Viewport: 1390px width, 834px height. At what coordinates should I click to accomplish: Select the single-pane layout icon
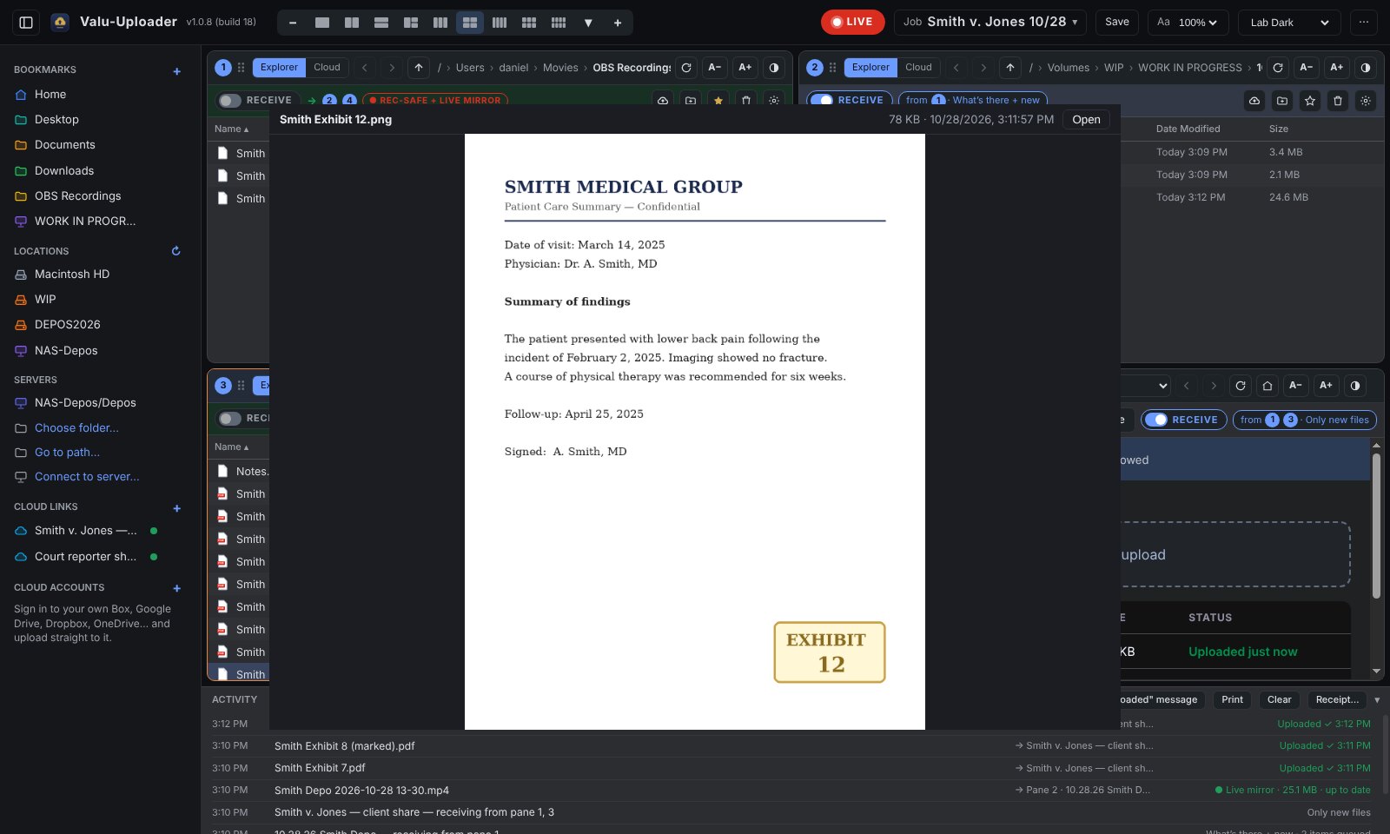coord(322,23)
